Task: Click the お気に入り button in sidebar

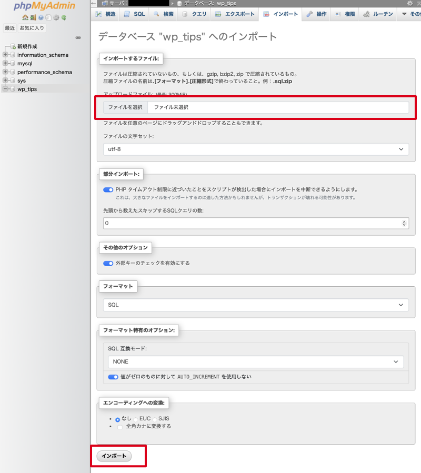Action: click(32, 28)
